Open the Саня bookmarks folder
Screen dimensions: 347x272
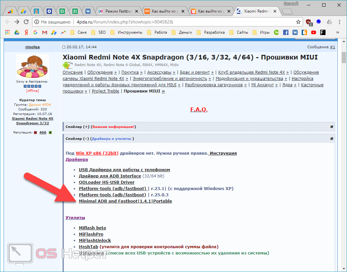click(78, 32)
